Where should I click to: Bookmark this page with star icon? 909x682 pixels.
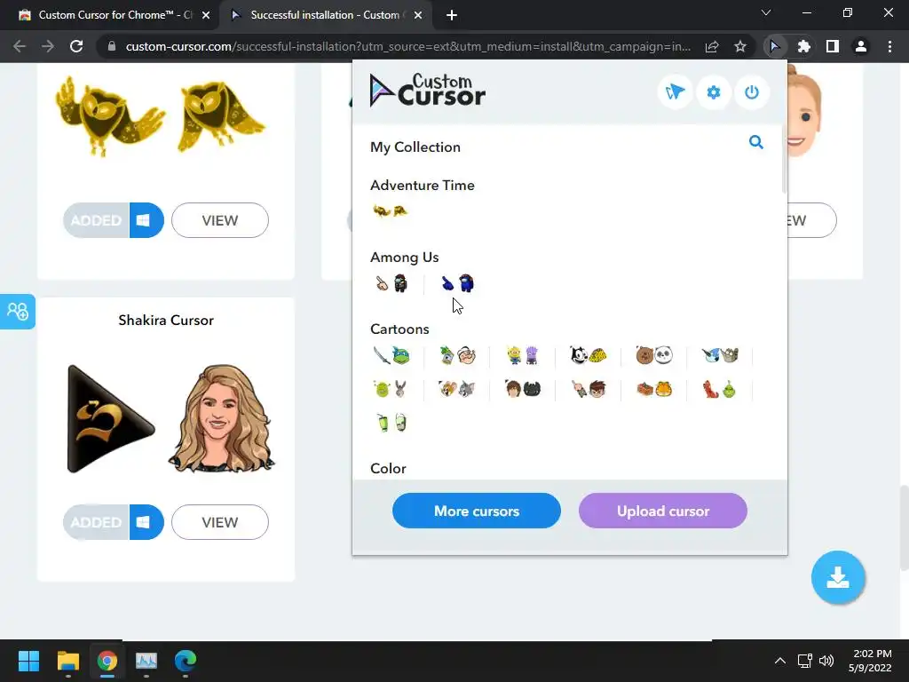(740, 46)
